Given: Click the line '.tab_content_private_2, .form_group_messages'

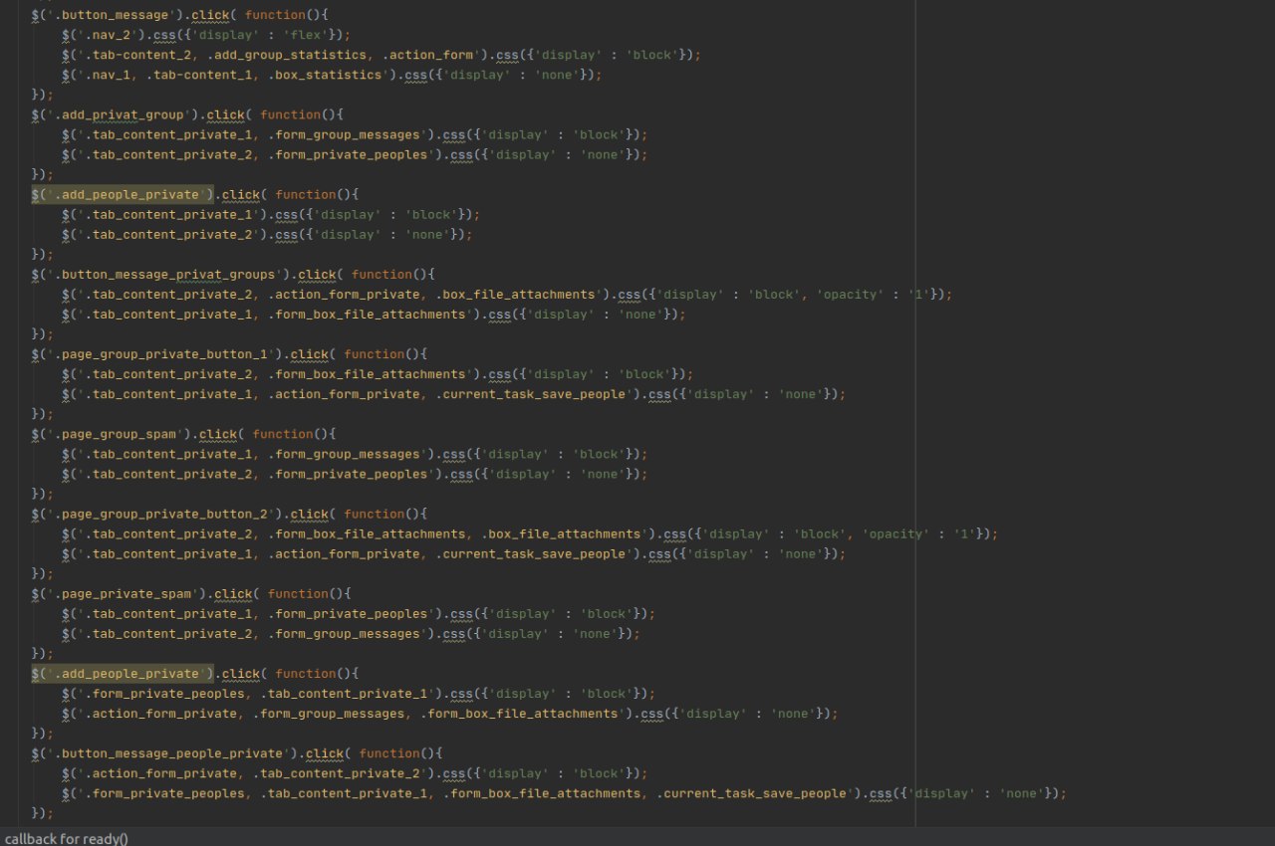Looking at the screenshot, I should (x=351, y=633).
